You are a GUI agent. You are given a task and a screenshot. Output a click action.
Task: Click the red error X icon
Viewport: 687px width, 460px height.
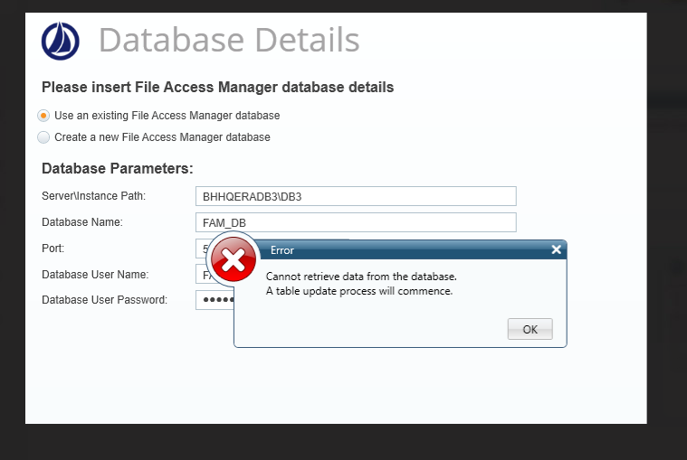[x=234, y=261]
